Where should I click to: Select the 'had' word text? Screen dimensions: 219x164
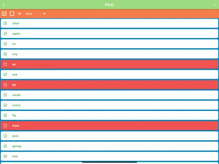(15, 156)
